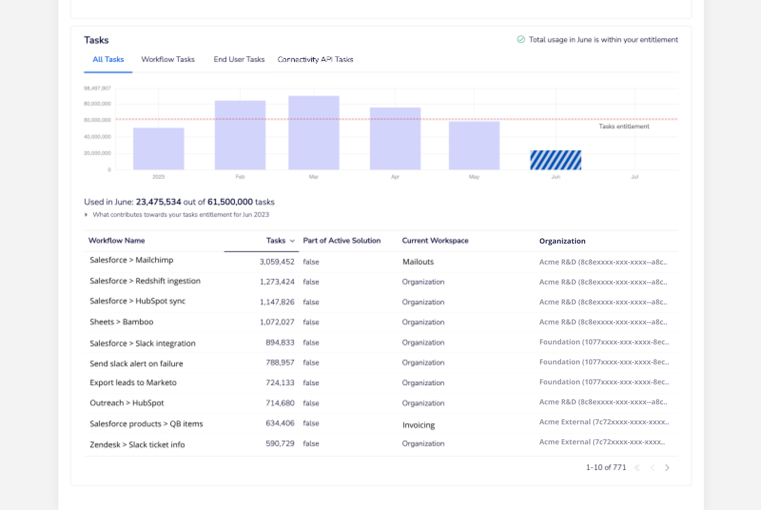The height and width of the screenshot is (510, 761).
Task: Click the green entitlement checkmark icon
Action: [521, 39]
